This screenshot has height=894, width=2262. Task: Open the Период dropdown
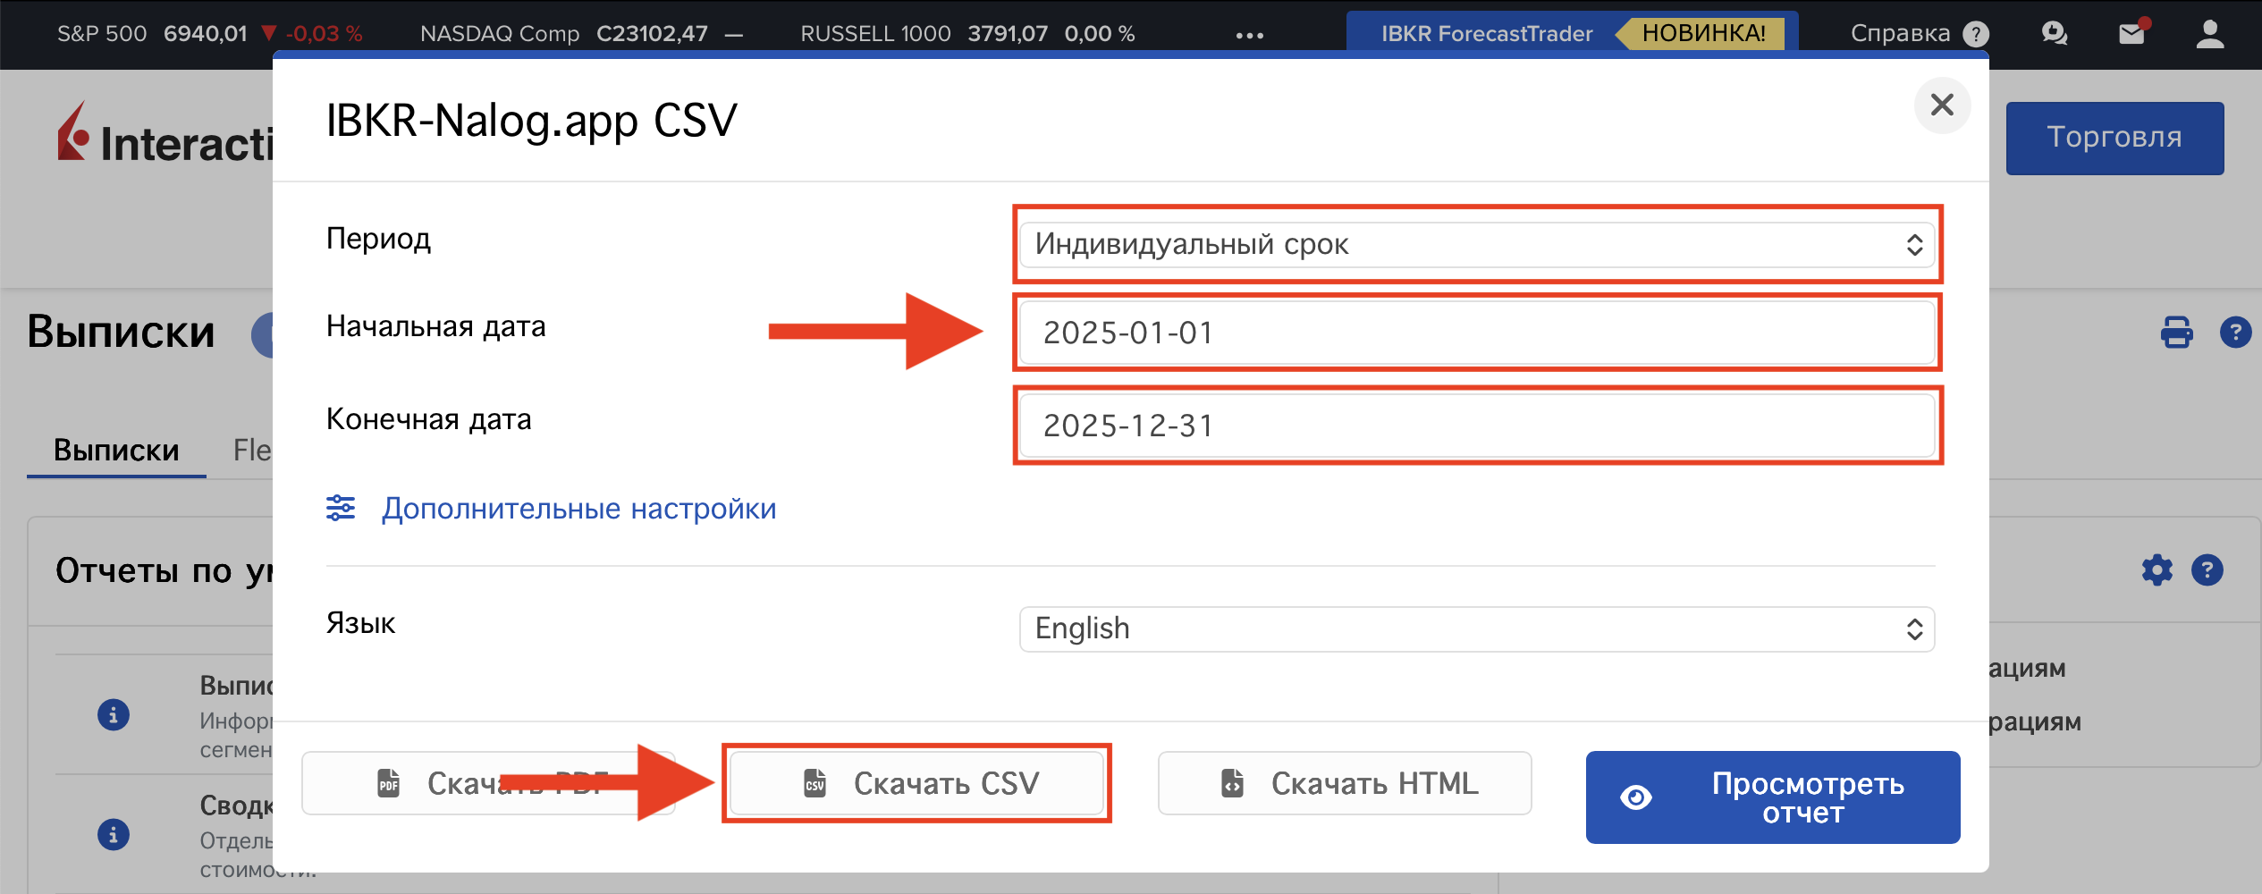[x=1477, y=245]
